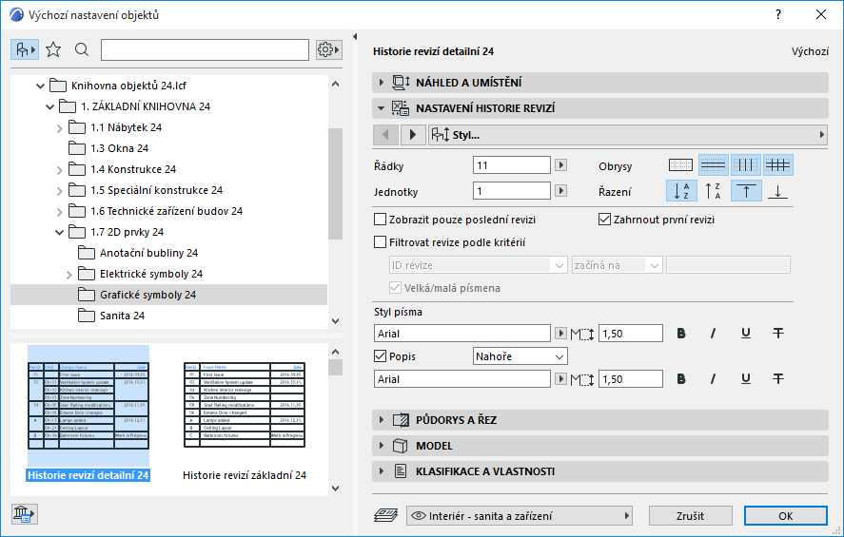Click the favorites star icon
The width and height of the screenshot is (844, 537).
tap(53, 49)
